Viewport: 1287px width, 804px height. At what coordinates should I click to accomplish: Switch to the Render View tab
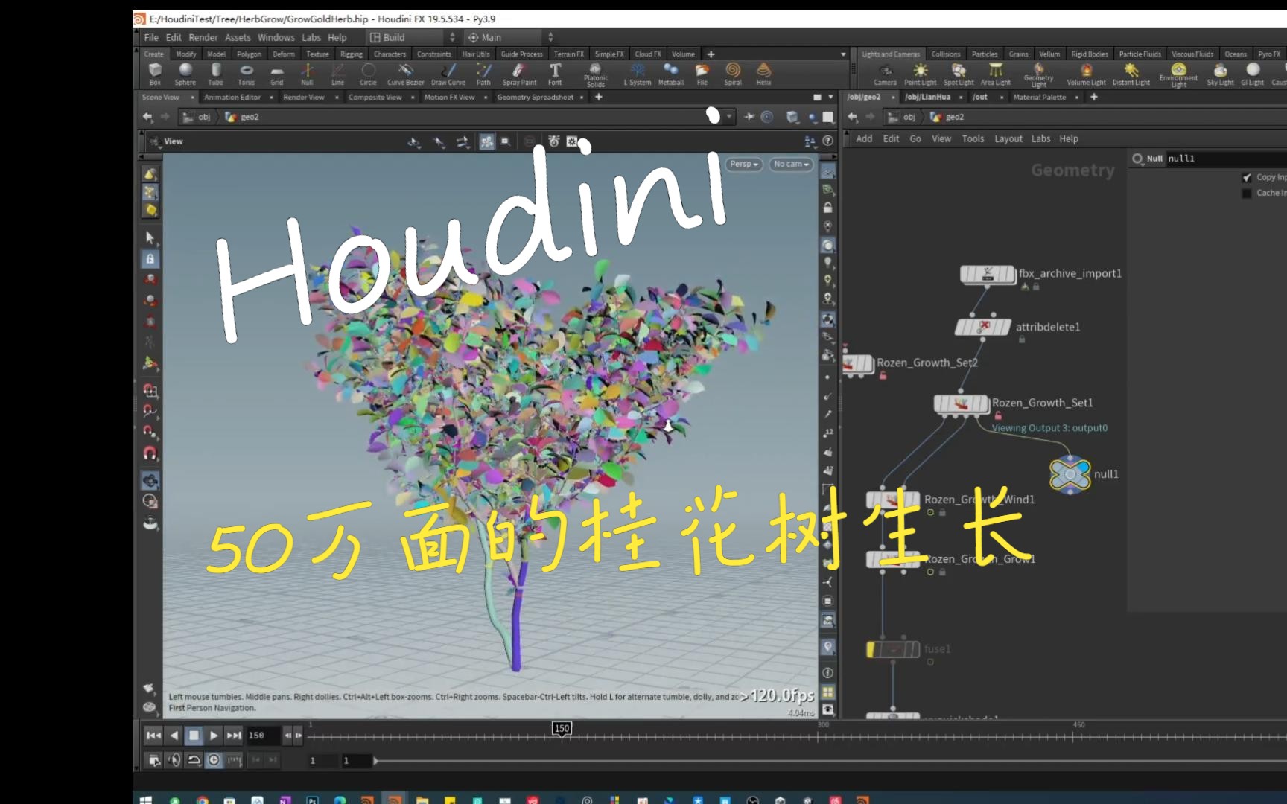tap(304, 98)
